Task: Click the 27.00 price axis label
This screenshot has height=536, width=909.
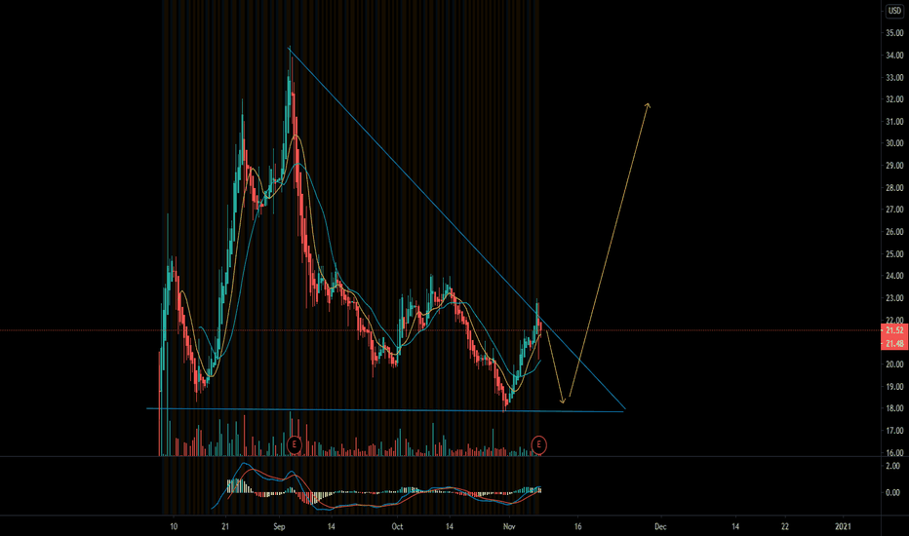Action: pyautogui.click(x=894, y=210)
